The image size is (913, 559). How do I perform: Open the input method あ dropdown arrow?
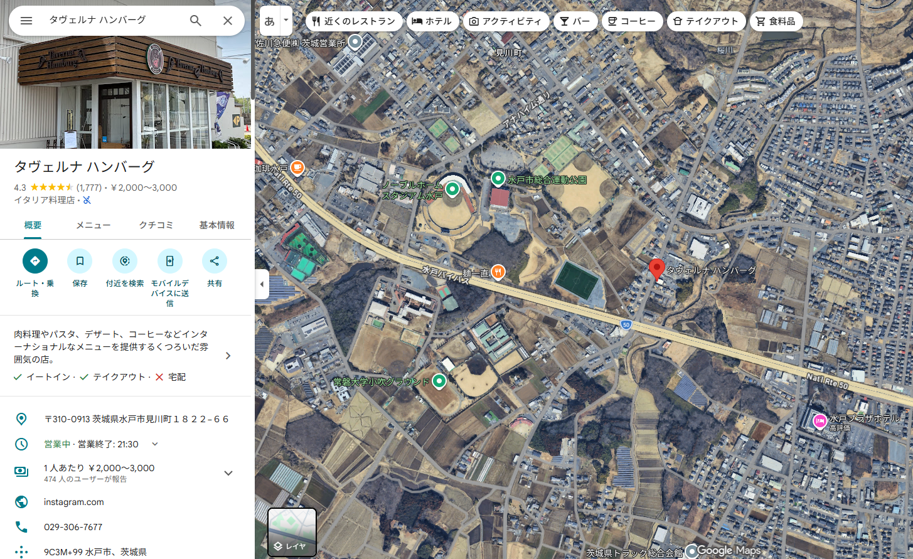(x=286, y=21)
